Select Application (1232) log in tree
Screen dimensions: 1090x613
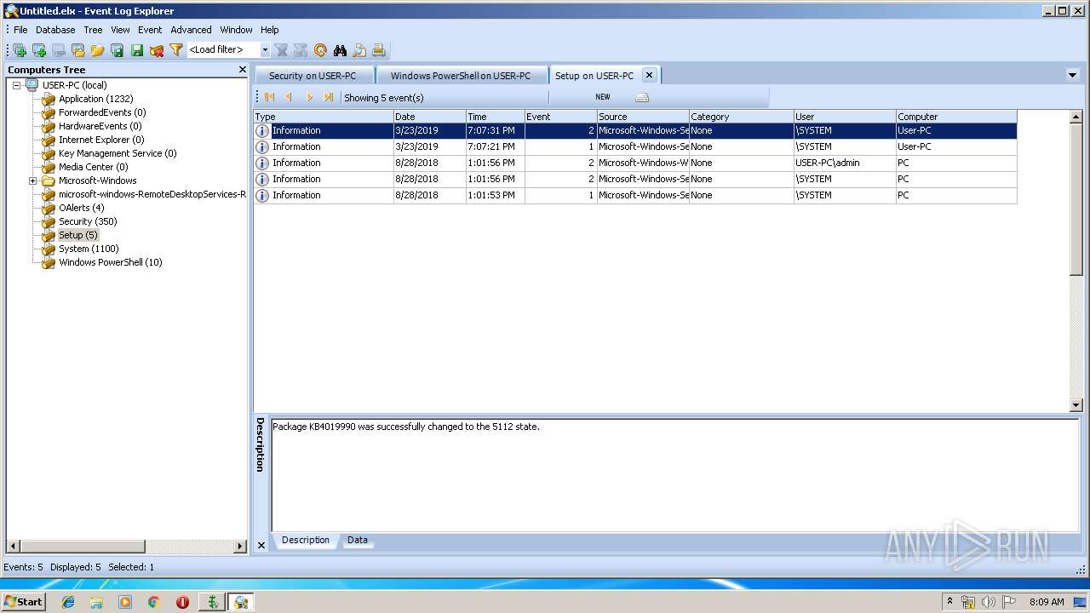click(x=95, y=99)
